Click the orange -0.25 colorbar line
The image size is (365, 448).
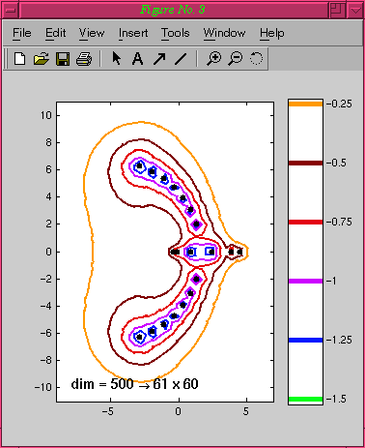305,104
